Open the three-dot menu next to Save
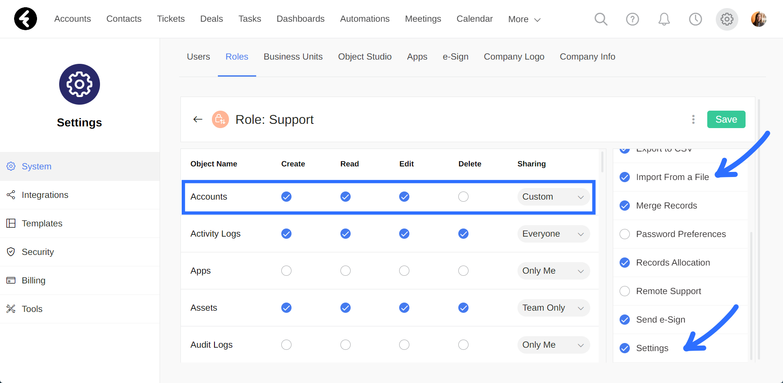Image resolution: width=783 pixels, height=383 pixels. point(693,120)
